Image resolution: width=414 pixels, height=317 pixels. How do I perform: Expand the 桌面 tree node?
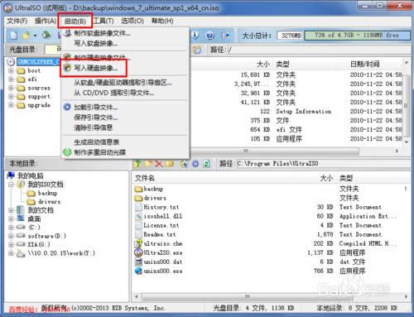[11, 219]
